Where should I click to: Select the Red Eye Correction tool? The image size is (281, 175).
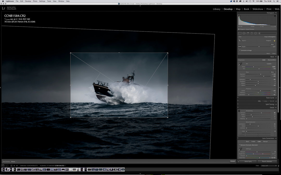point(248,33)
